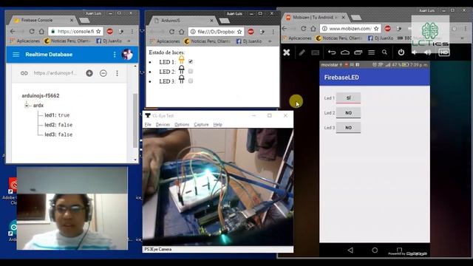Screen dimensions: 473x266
Task: Select led3: false entry
Action: [58, 134]
